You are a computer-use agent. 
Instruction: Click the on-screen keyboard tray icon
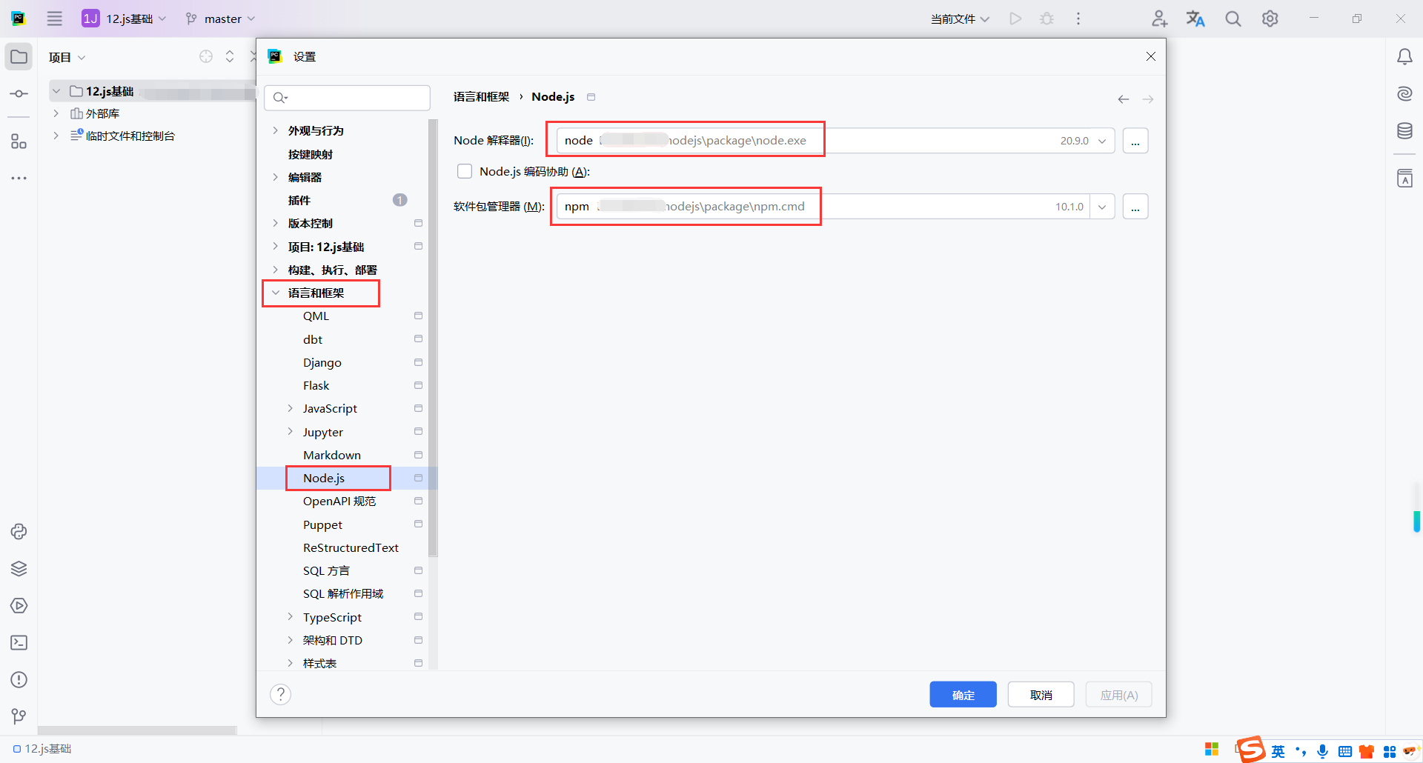tap(1345, 751)
